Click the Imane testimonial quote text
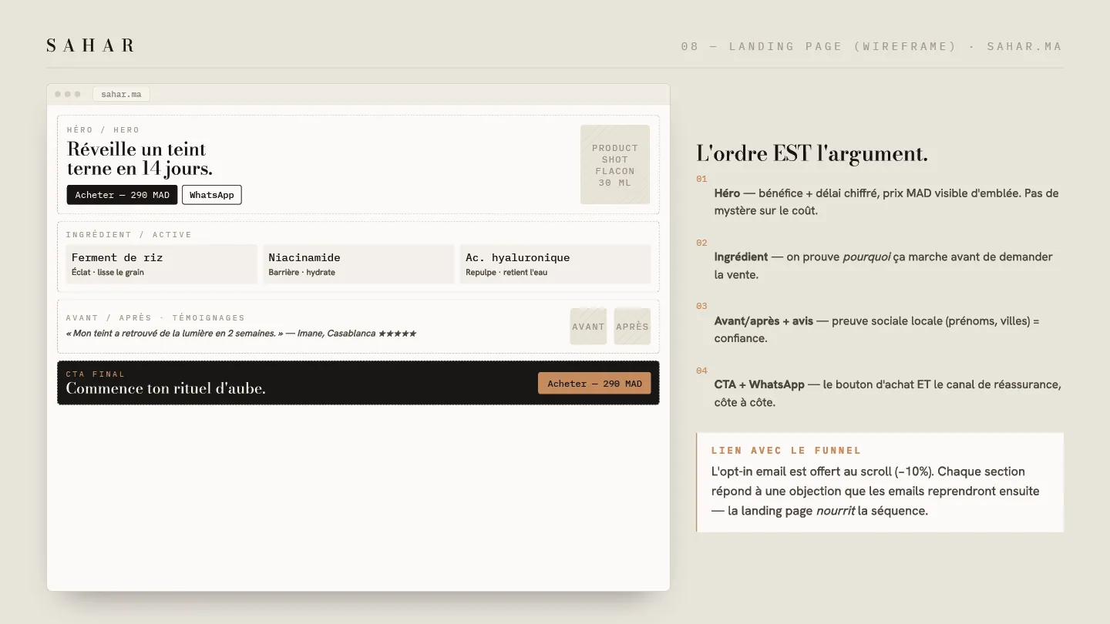This screenshot has height=624, width=1110. pyautogui.click(x=241, y=334)
